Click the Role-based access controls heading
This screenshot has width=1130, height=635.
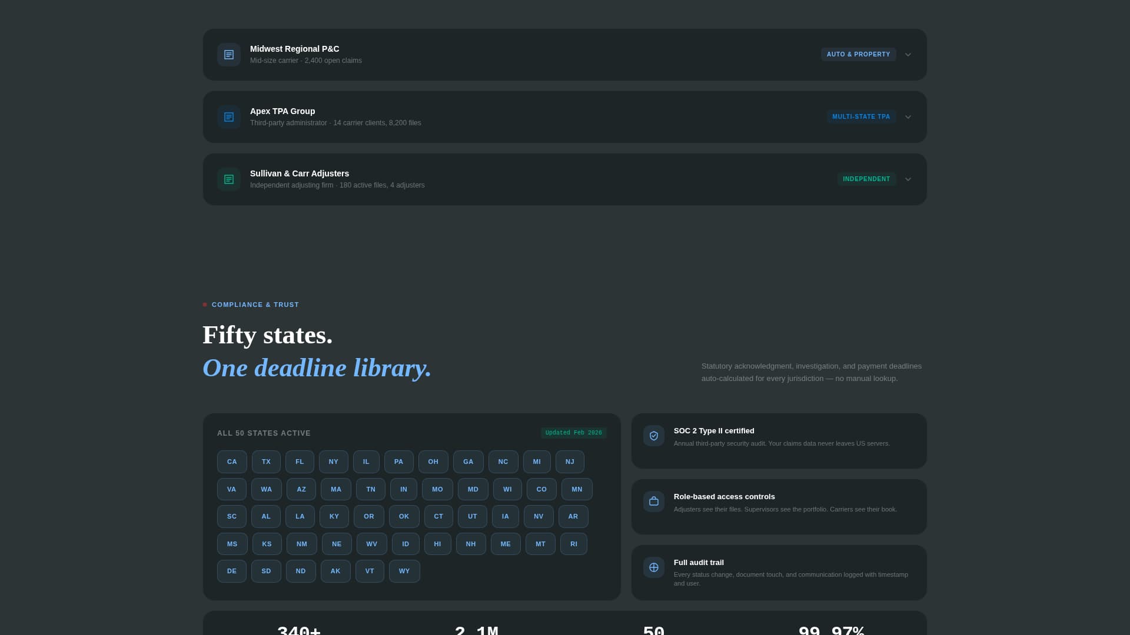tap(724, 497)
